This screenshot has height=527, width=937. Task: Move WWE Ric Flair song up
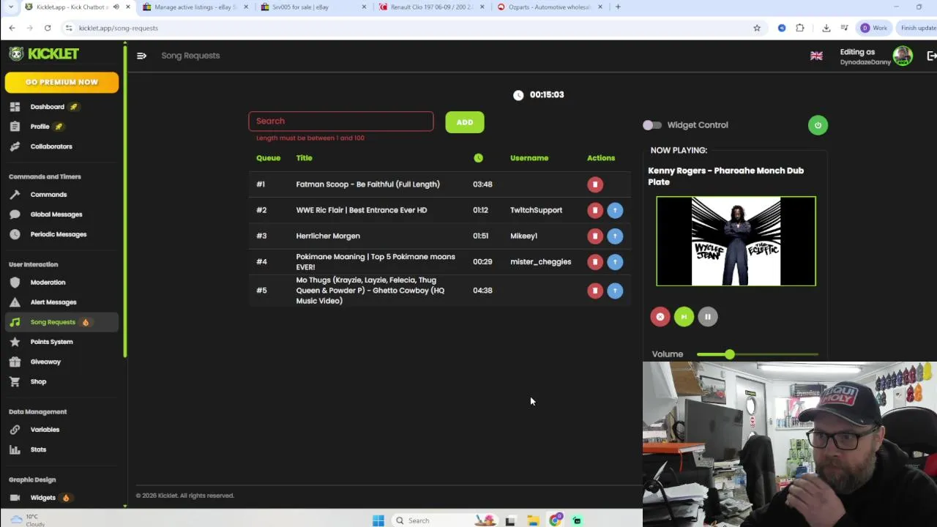(x=615, y=210)
